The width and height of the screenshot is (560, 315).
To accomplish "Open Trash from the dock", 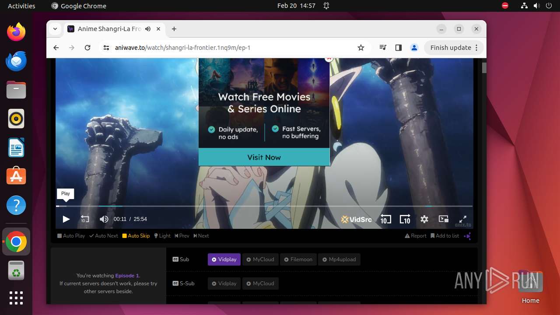I will click(16, 271).
